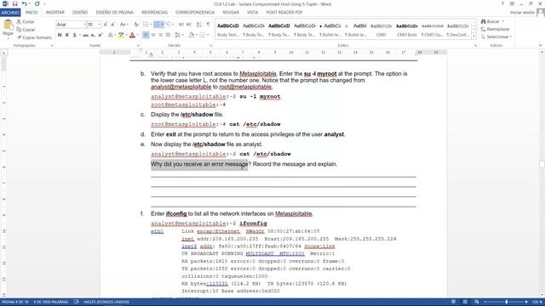Switch to the CORRESPONDENCIA tab

coord(195,13)
